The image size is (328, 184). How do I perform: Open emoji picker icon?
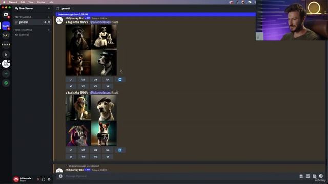(x=321, y=176)
